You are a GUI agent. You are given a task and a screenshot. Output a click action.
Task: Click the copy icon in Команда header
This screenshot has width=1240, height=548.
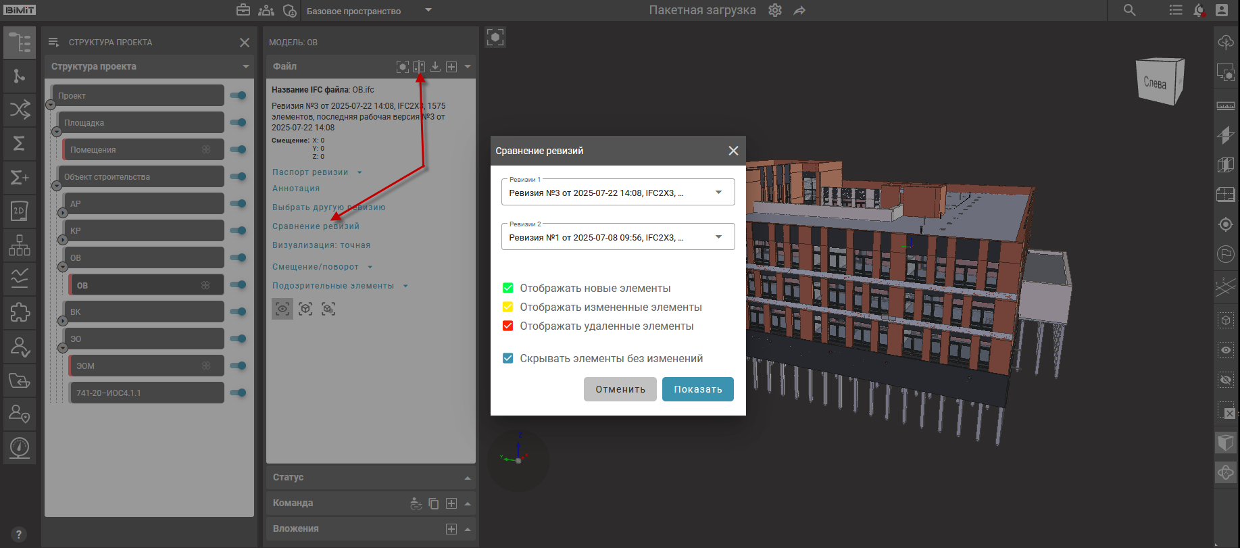[x=434, y=503]
